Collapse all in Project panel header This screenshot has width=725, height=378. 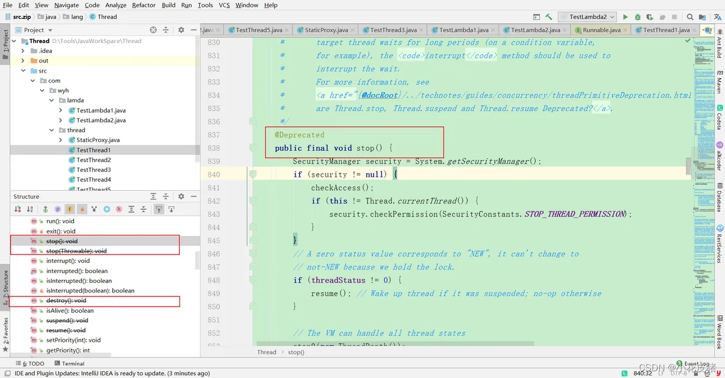coord(166,30)
